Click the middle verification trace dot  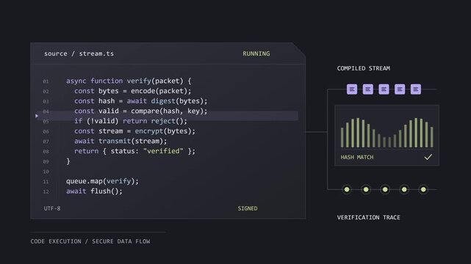point(385,189)
